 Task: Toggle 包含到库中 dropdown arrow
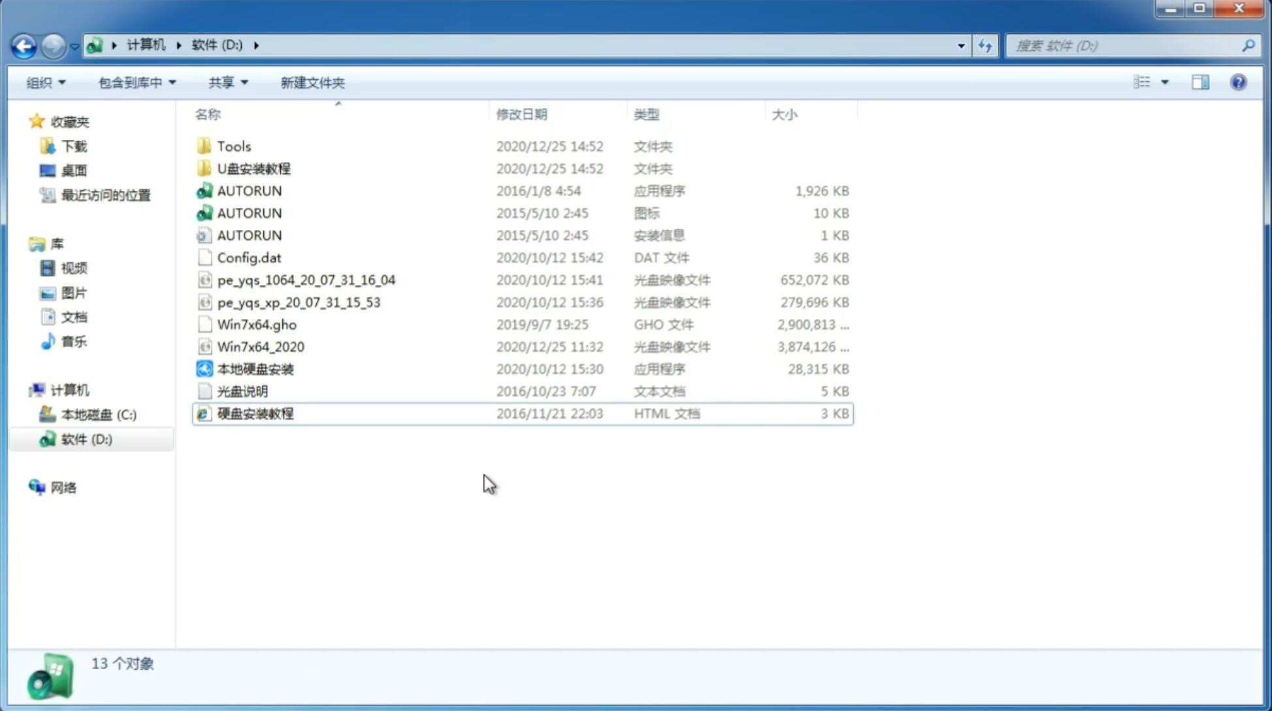point(172,82)
